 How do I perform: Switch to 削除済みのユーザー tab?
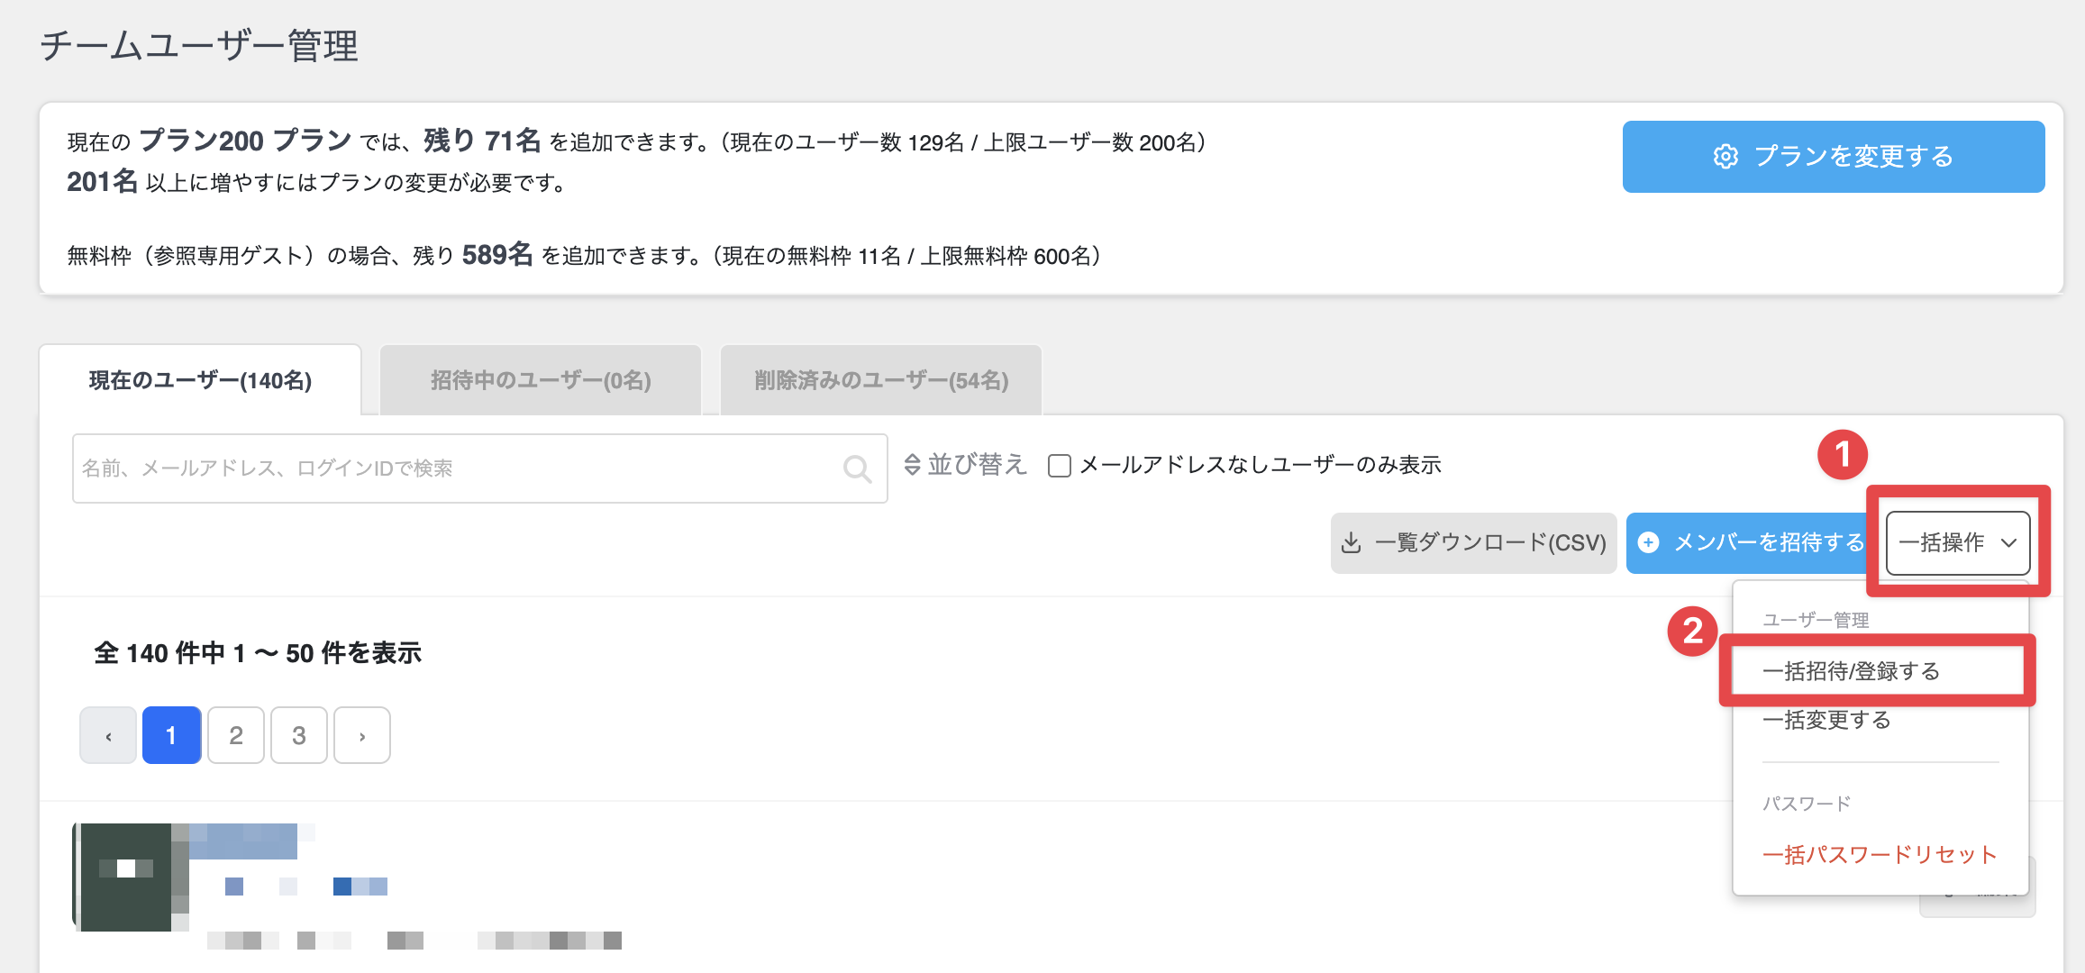(881, 380)
